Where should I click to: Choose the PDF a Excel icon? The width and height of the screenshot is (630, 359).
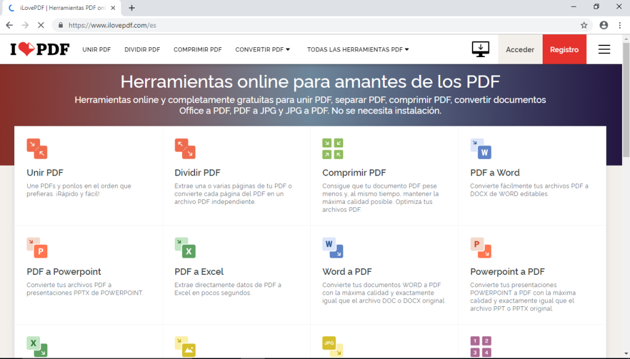[185, 247]
